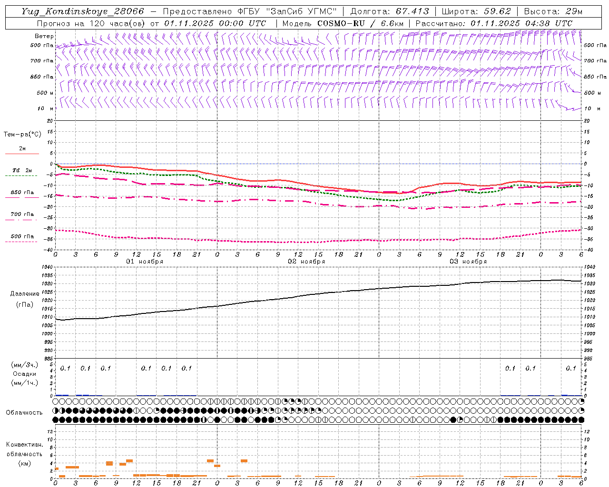Click the (мм/1ч.) precipitation unit label
The height and width of the screenshot is (487, 609).
(x=24, y=383)
